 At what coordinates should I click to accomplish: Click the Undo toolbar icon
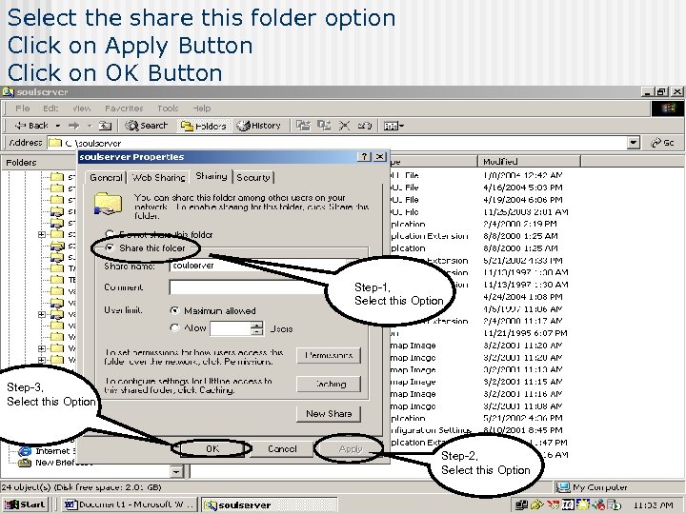pos(364,126)
